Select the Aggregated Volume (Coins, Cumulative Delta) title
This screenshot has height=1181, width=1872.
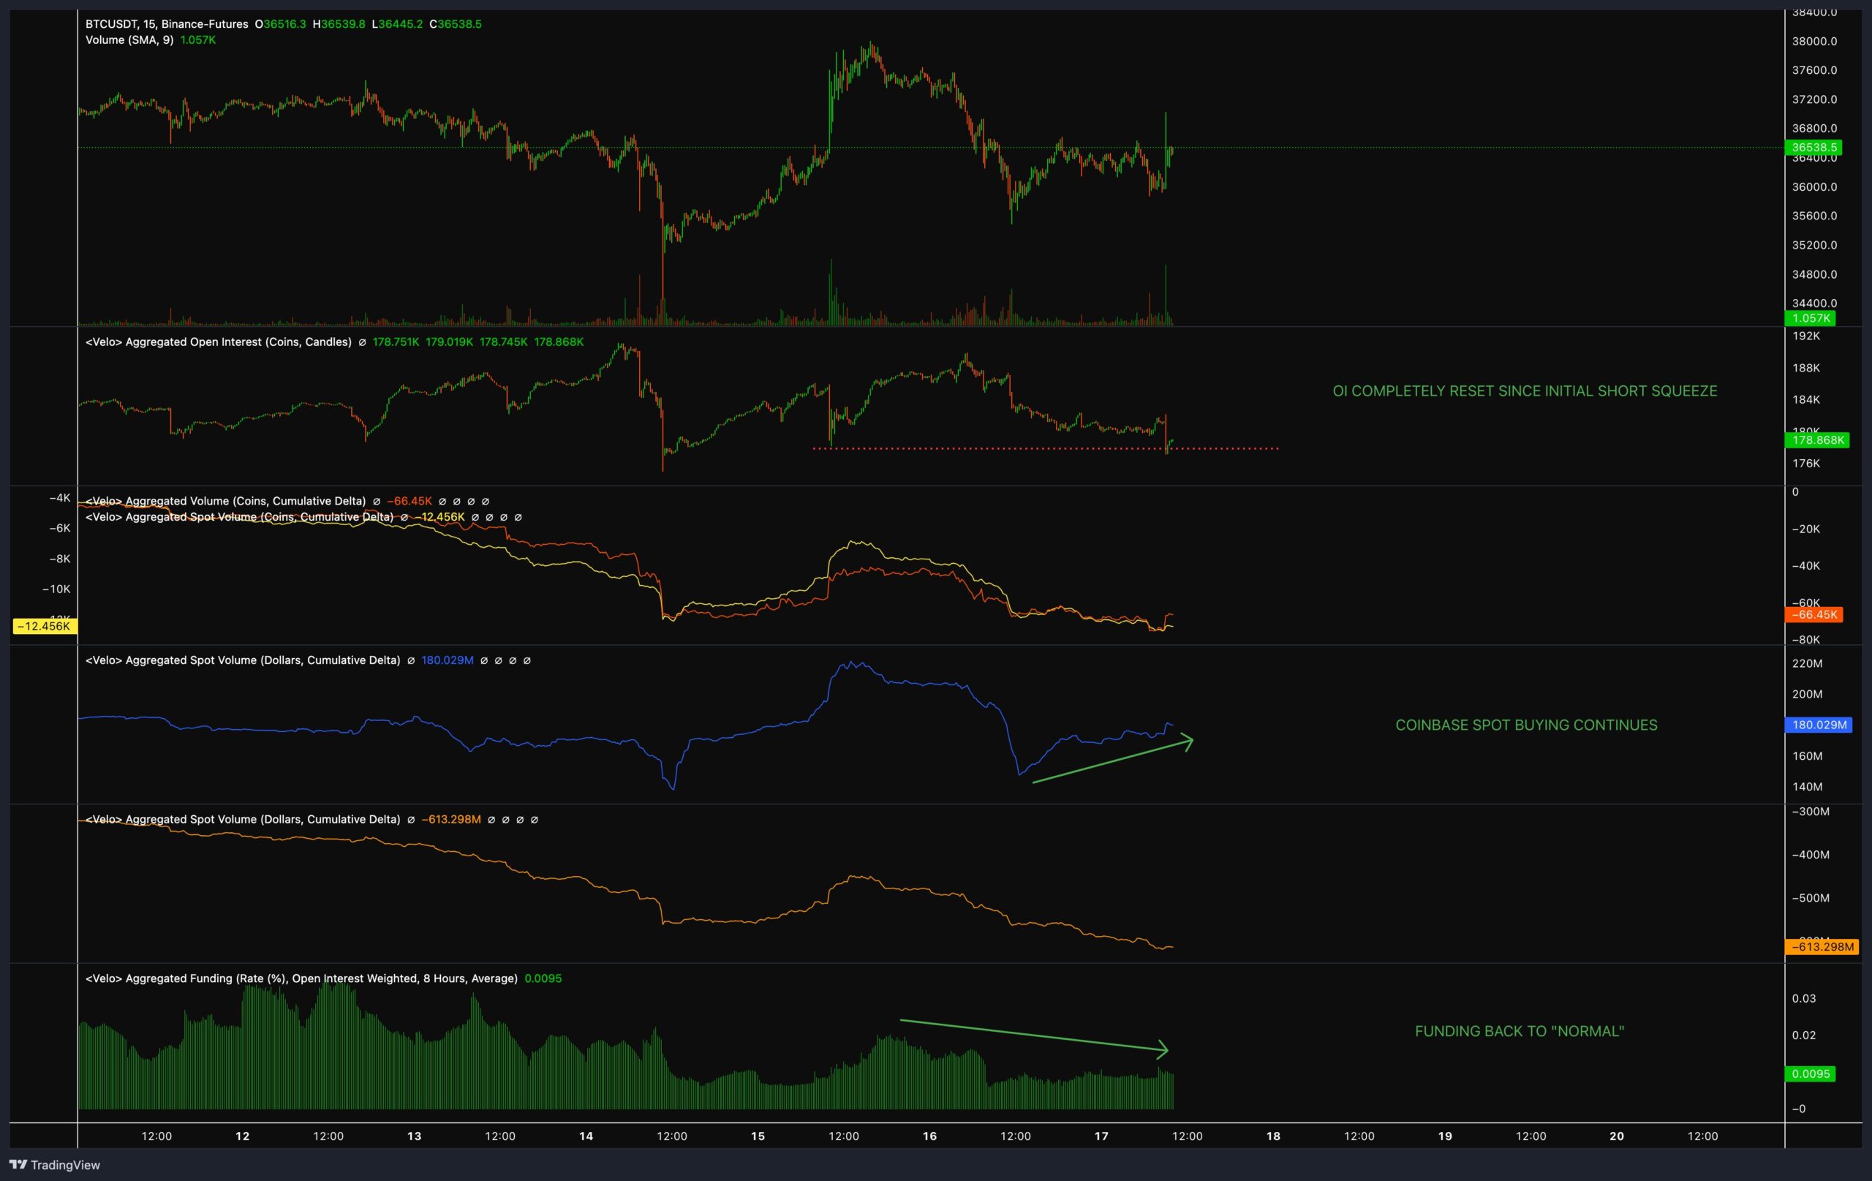tap(225, 502)
